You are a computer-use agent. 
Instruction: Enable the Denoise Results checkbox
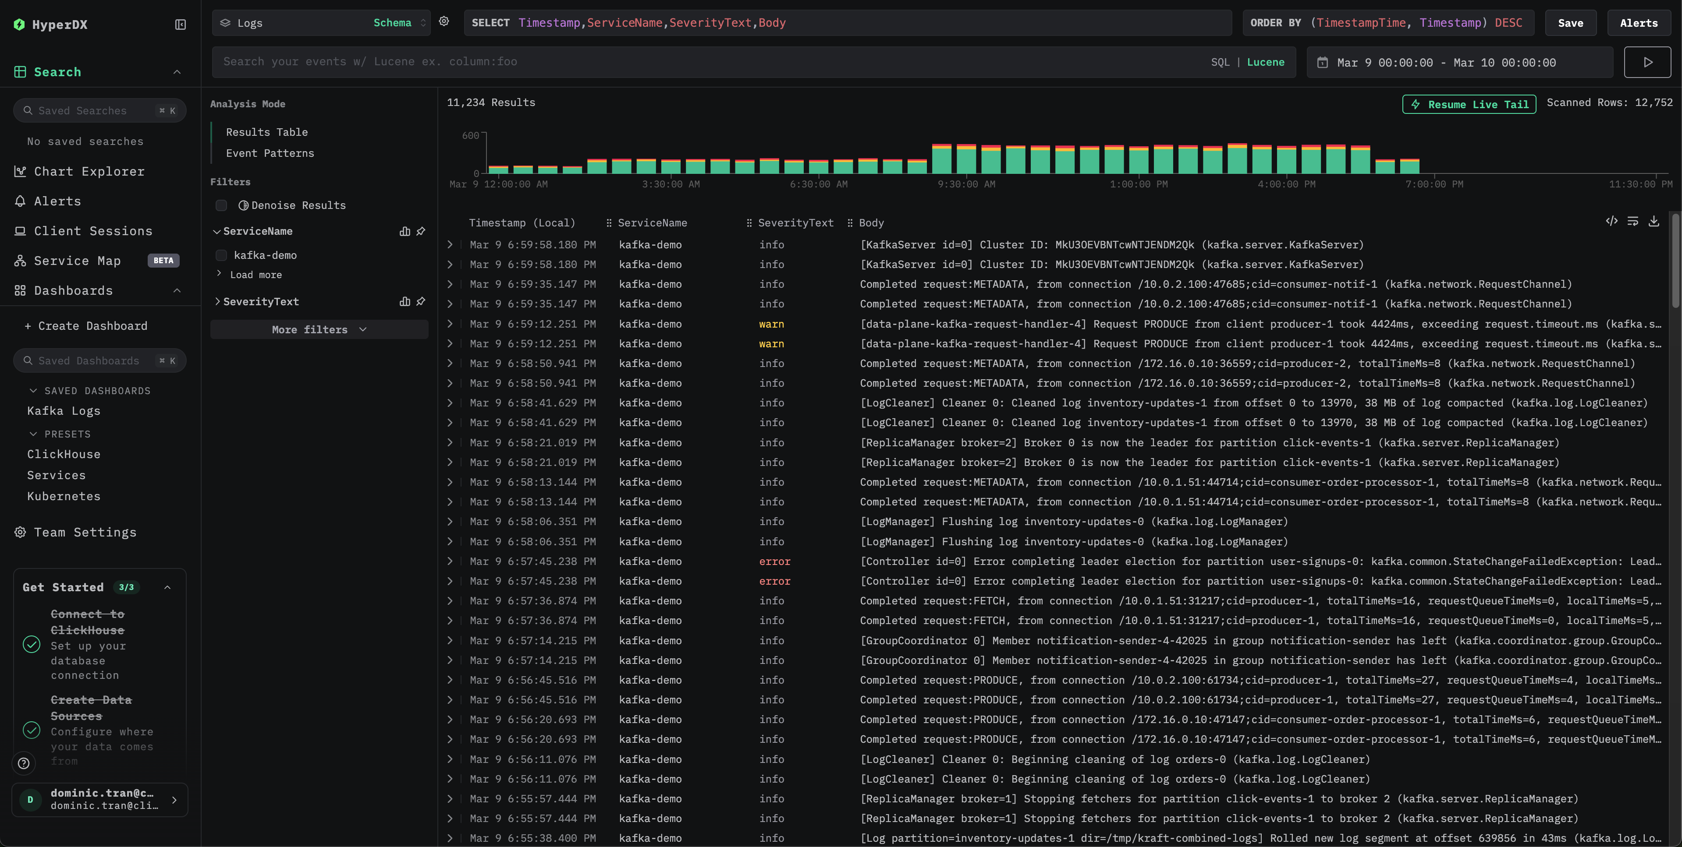point(221,205)
